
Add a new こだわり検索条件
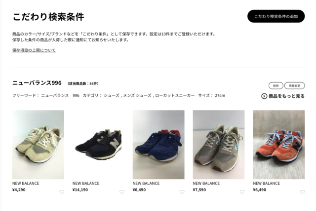click(x=276, y=16)
